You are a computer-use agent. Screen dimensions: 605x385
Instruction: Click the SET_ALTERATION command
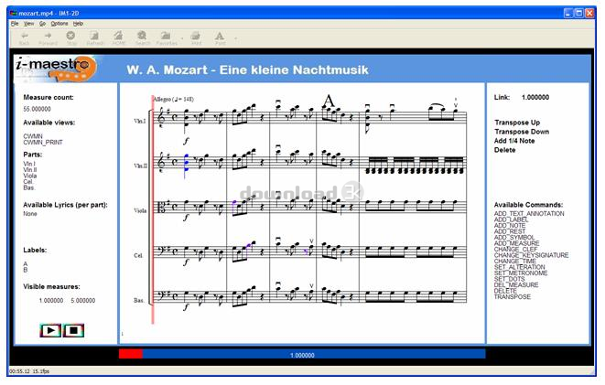tap(520, 267)
